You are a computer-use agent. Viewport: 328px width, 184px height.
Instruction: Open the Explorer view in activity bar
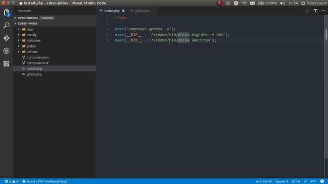[6, 13]
